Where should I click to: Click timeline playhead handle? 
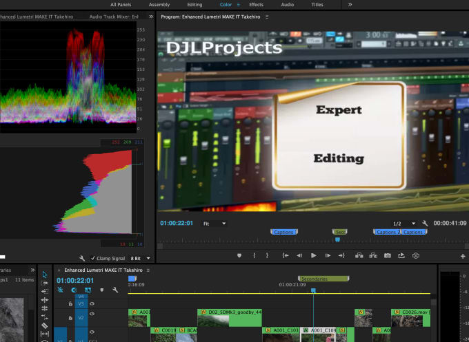[313, 290]
